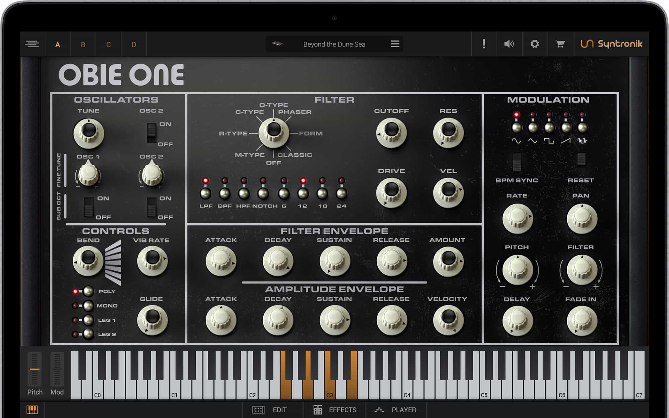669x418 pixels.
Task: Click the filter DRIVE knob
Action: click(391, 193)
